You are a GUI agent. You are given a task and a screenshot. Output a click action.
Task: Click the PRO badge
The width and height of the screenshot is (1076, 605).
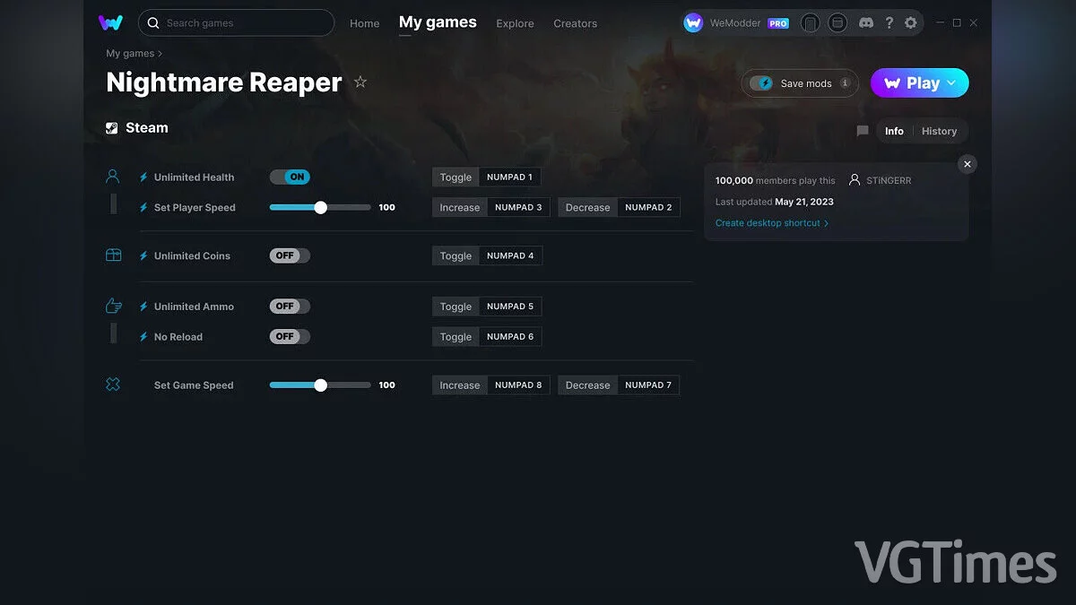pyautogui.click(x=778, y=24)
